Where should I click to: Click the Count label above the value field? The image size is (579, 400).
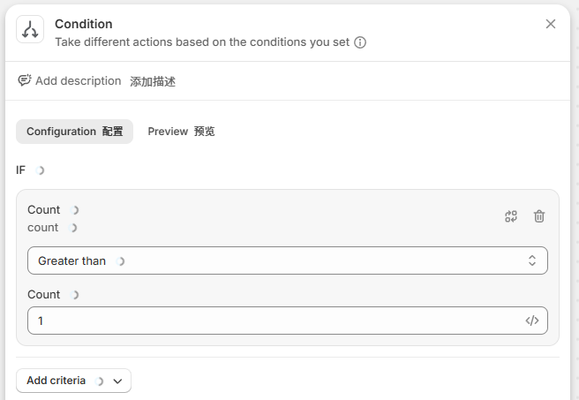coord(44,294)
